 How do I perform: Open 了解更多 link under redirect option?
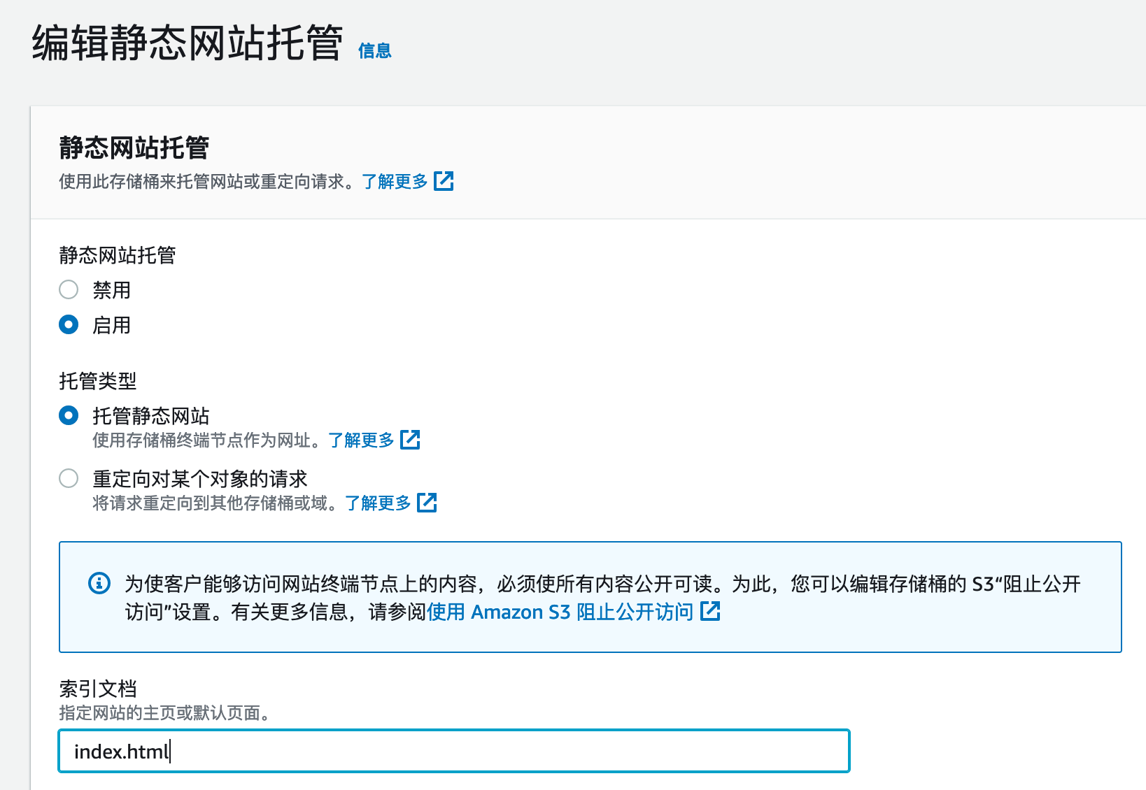(378, 503)
